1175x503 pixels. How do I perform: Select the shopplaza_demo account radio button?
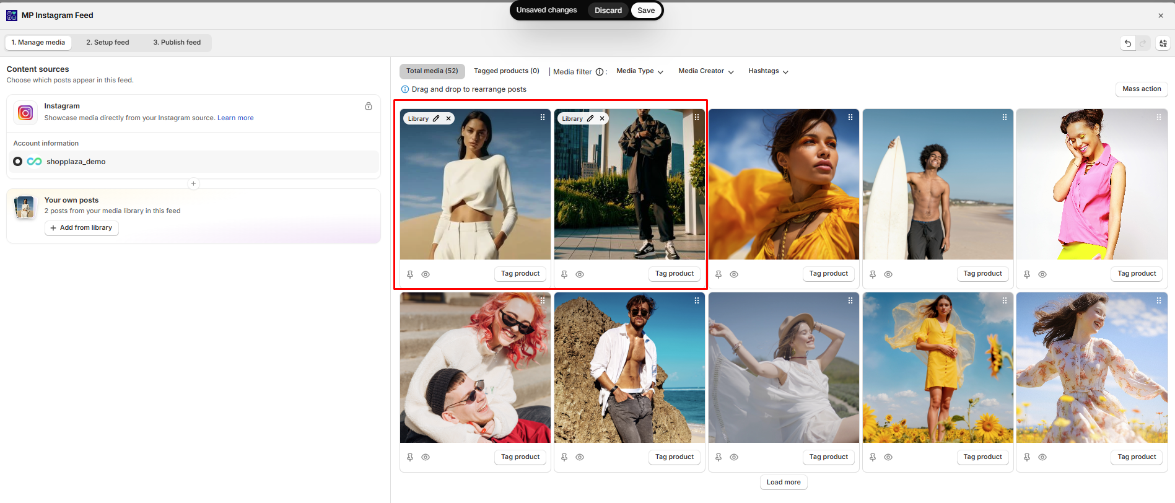pos(18,162)
